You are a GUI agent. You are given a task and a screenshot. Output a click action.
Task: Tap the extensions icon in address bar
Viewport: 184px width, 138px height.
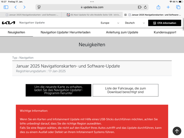point(139,7)
